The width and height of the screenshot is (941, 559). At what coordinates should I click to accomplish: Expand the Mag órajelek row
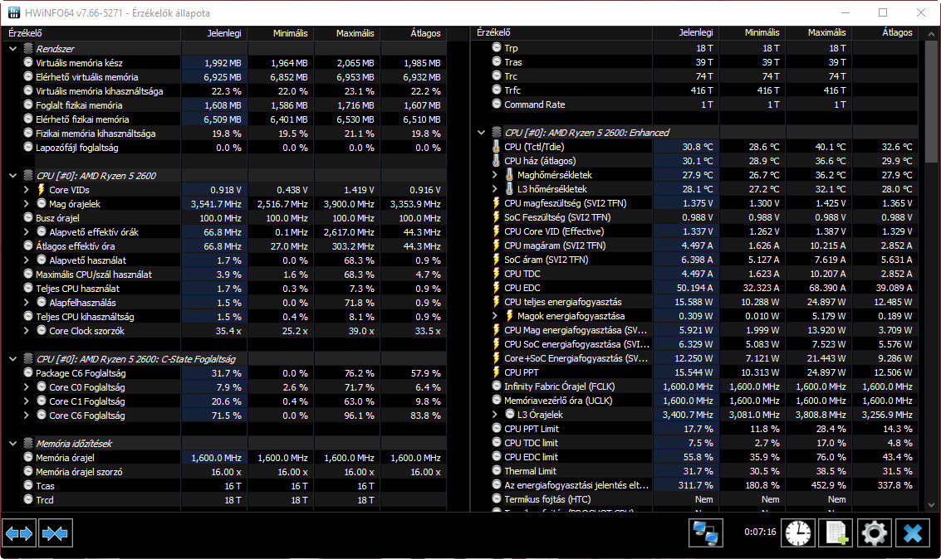pos(27,204)
